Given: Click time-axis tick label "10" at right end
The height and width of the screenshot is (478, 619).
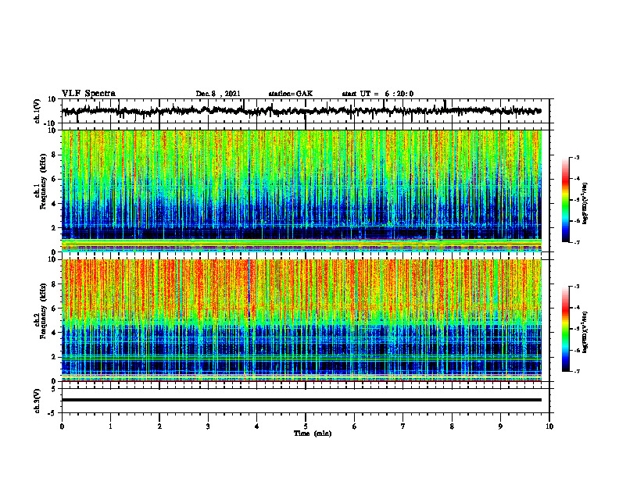Looking at the screenshot, I should (x=549, y=426).
